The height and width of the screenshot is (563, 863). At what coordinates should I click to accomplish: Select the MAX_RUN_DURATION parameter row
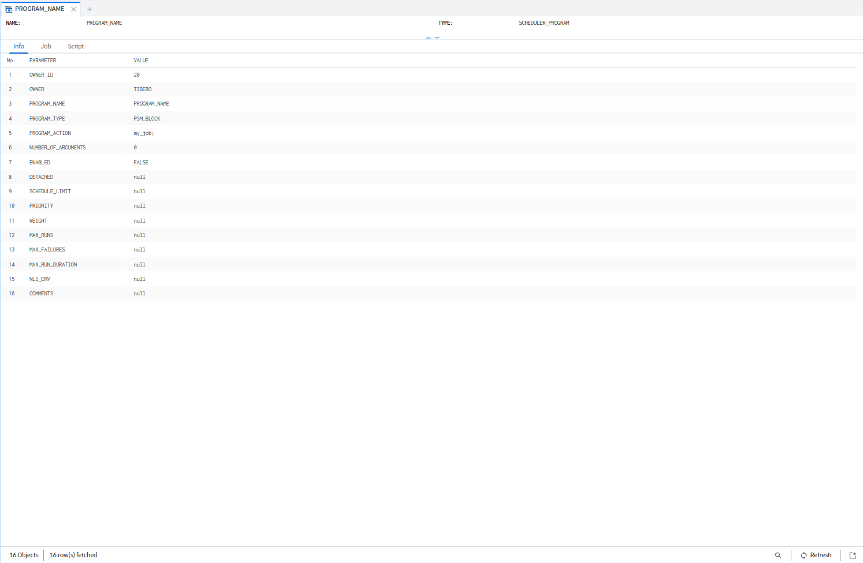pos(53,265)
